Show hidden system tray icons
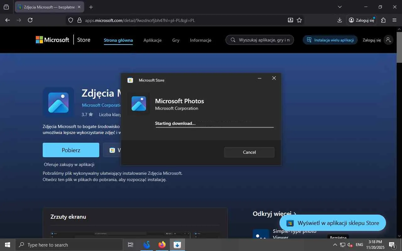This screenshot has height=251, width=402. [x=335, y=245]
